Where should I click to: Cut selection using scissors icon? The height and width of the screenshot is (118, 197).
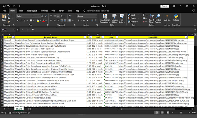9,15
